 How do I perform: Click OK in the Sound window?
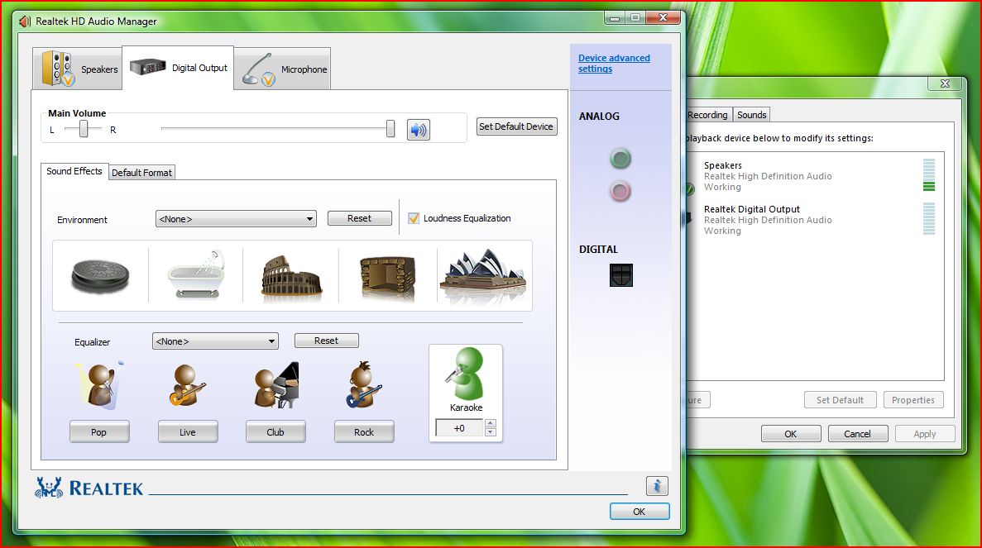pos(791,433)
